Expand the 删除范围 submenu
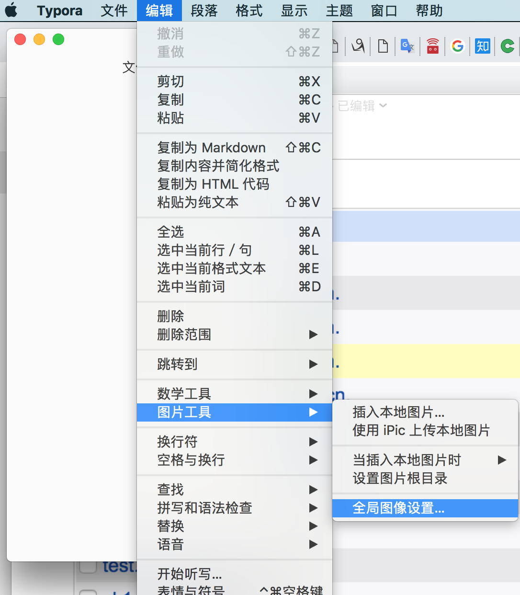The image size is (520, 595). point(235,334)
